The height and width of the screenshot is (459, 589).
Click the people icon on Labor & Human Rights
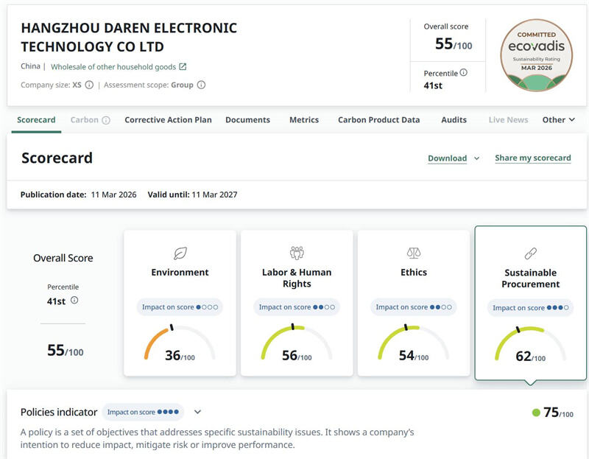click(x=297, y=253)
